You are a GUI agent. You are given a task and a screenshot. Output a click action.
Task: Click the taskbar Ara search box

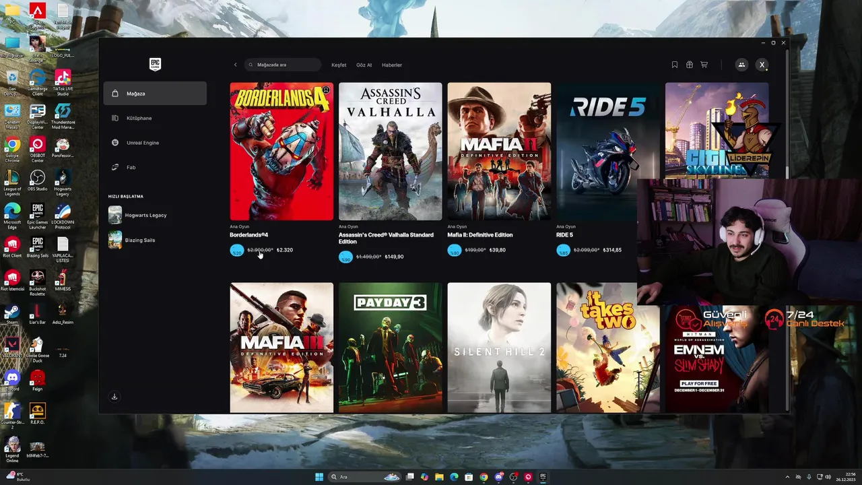click(x=365, y=477)
